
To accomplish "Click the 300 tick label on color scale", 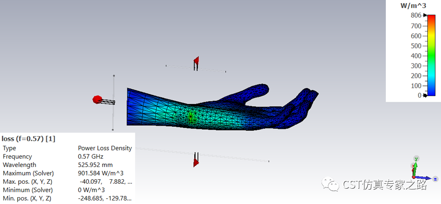I will [416, 66].
